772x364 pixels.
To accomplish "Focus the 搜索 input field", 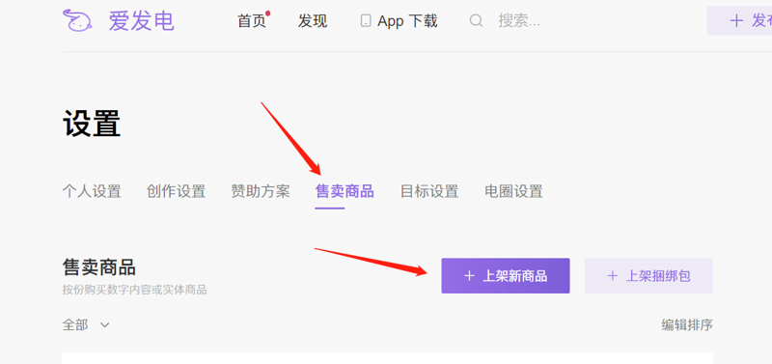I will pos(519,20).
